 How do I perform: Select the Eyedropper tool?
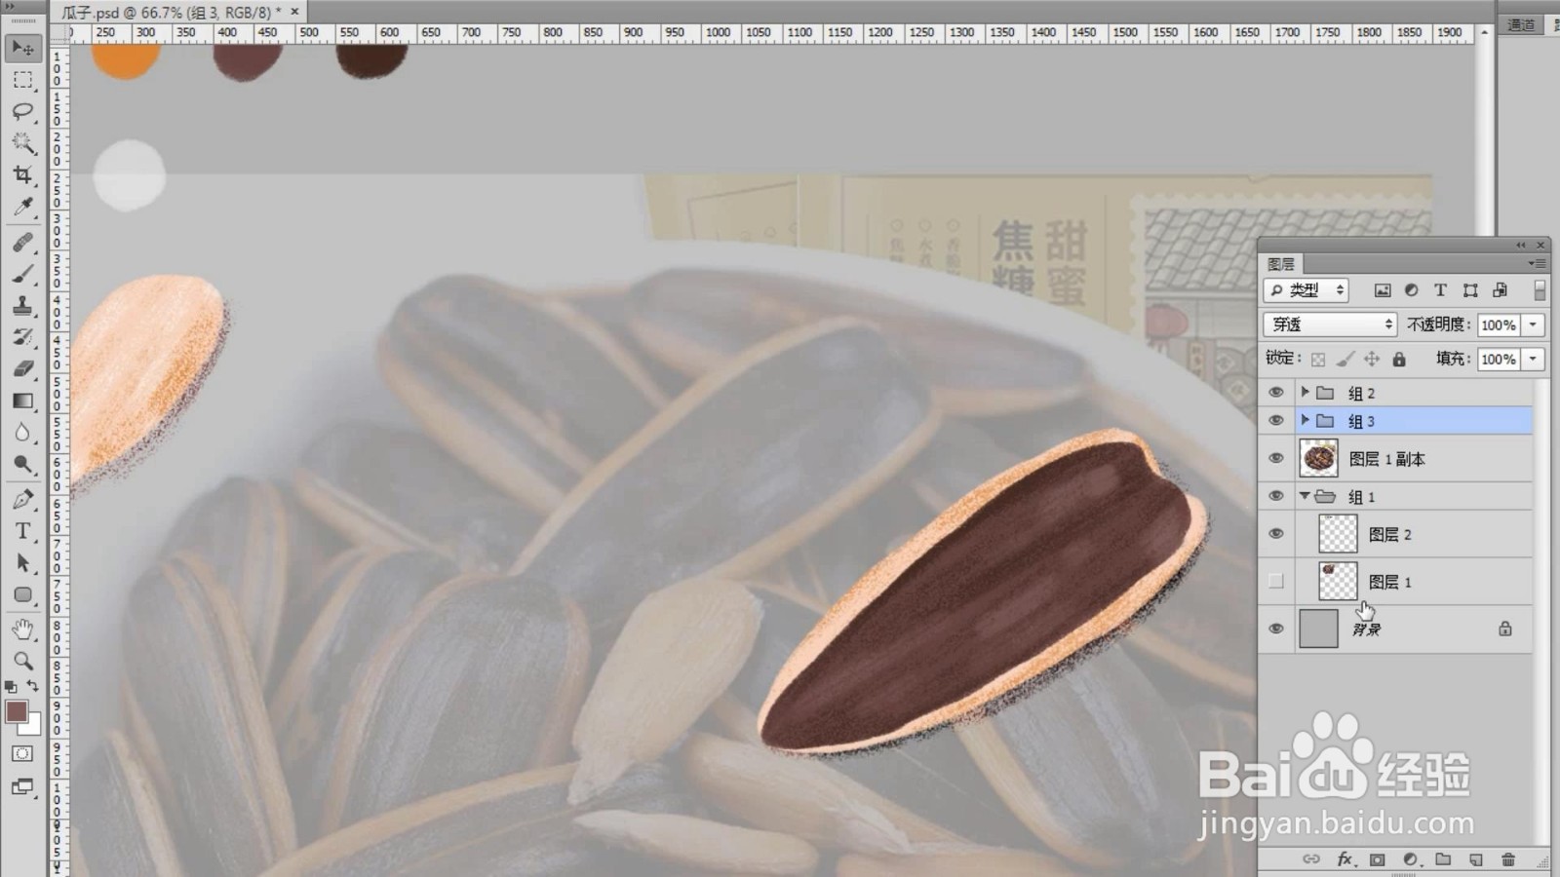(22, 208)
